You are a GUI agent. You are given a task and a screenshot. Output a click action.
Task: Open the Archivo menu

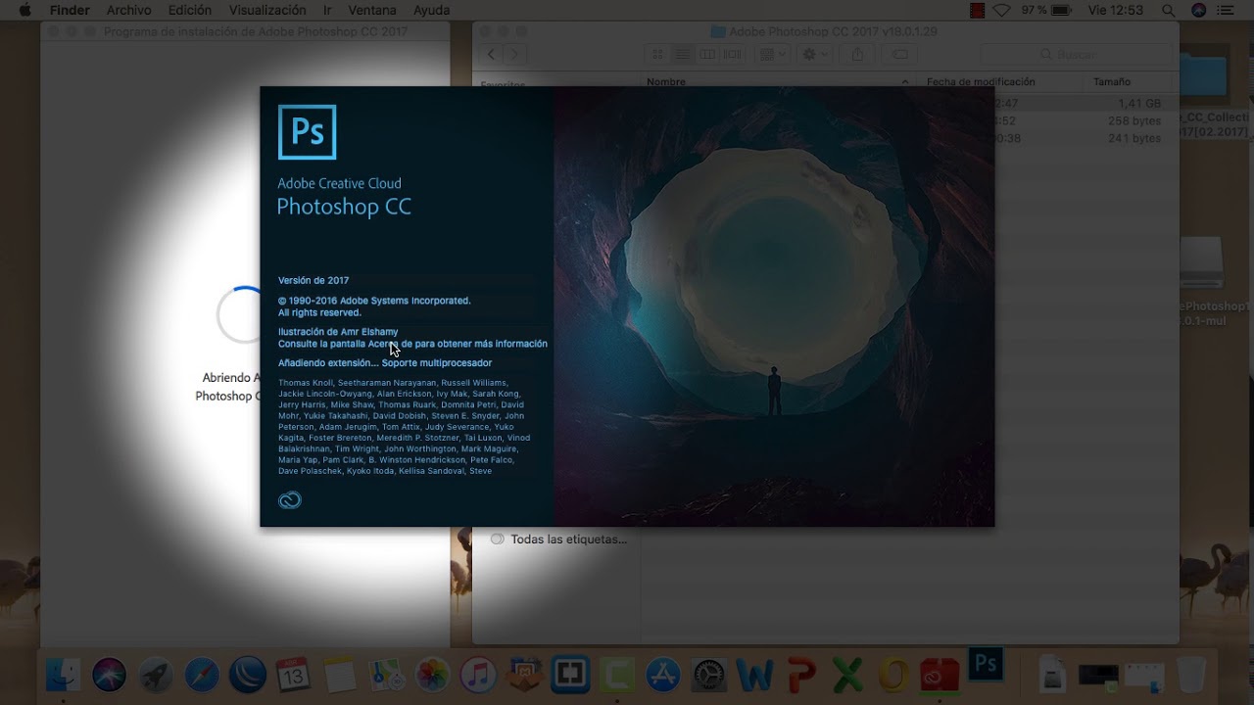coord(128,11)
